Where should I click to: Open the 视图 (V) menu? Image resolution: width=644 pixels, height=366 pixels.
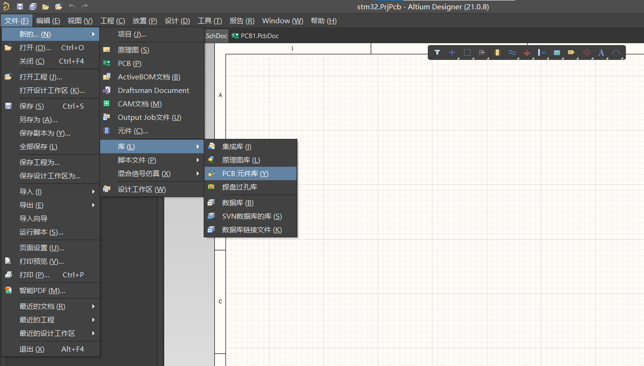click(x=80, y=21)
